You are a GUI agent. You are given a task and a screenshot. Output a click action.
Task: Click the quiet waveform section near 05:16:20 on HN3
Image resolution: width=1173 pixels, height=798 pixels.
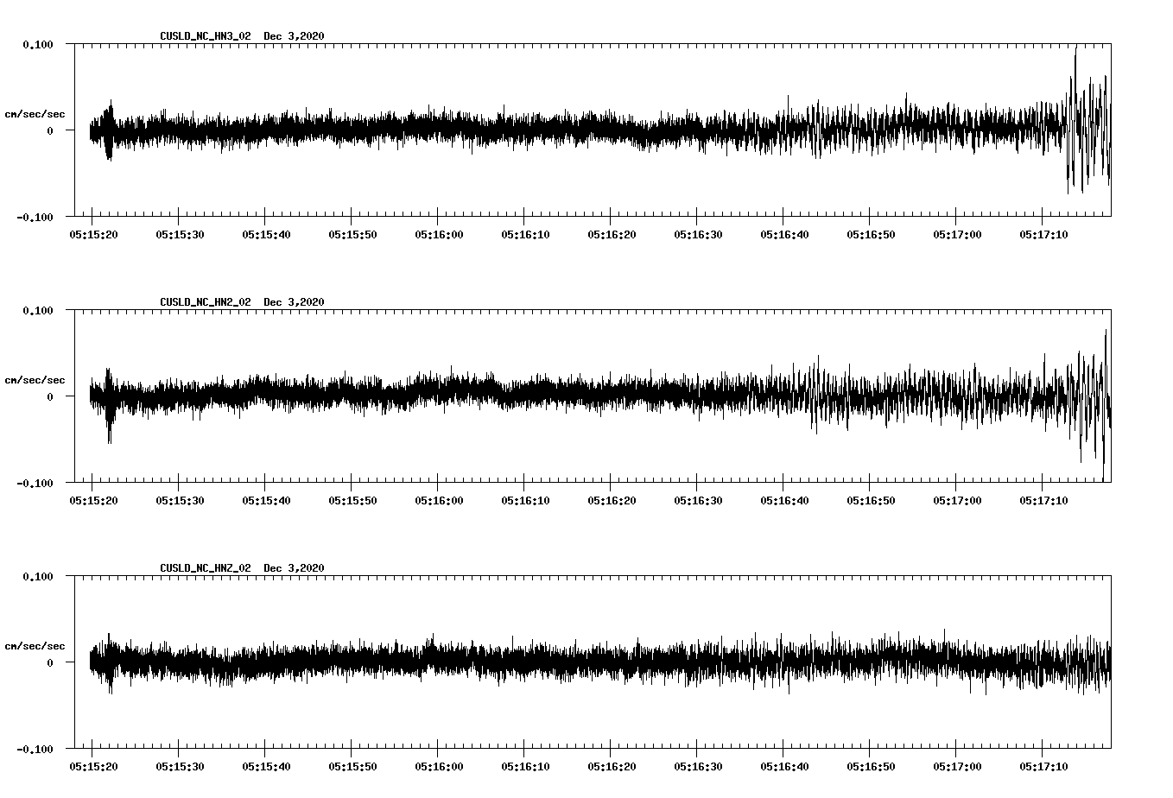[x=611, y=130]
